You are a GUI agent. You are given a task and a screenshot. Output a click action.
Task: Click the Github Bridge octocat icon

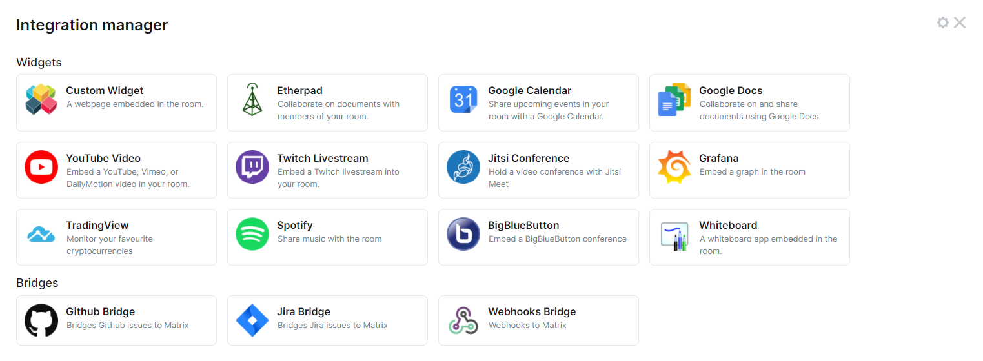pyautogui.click(x=41, y=320)
